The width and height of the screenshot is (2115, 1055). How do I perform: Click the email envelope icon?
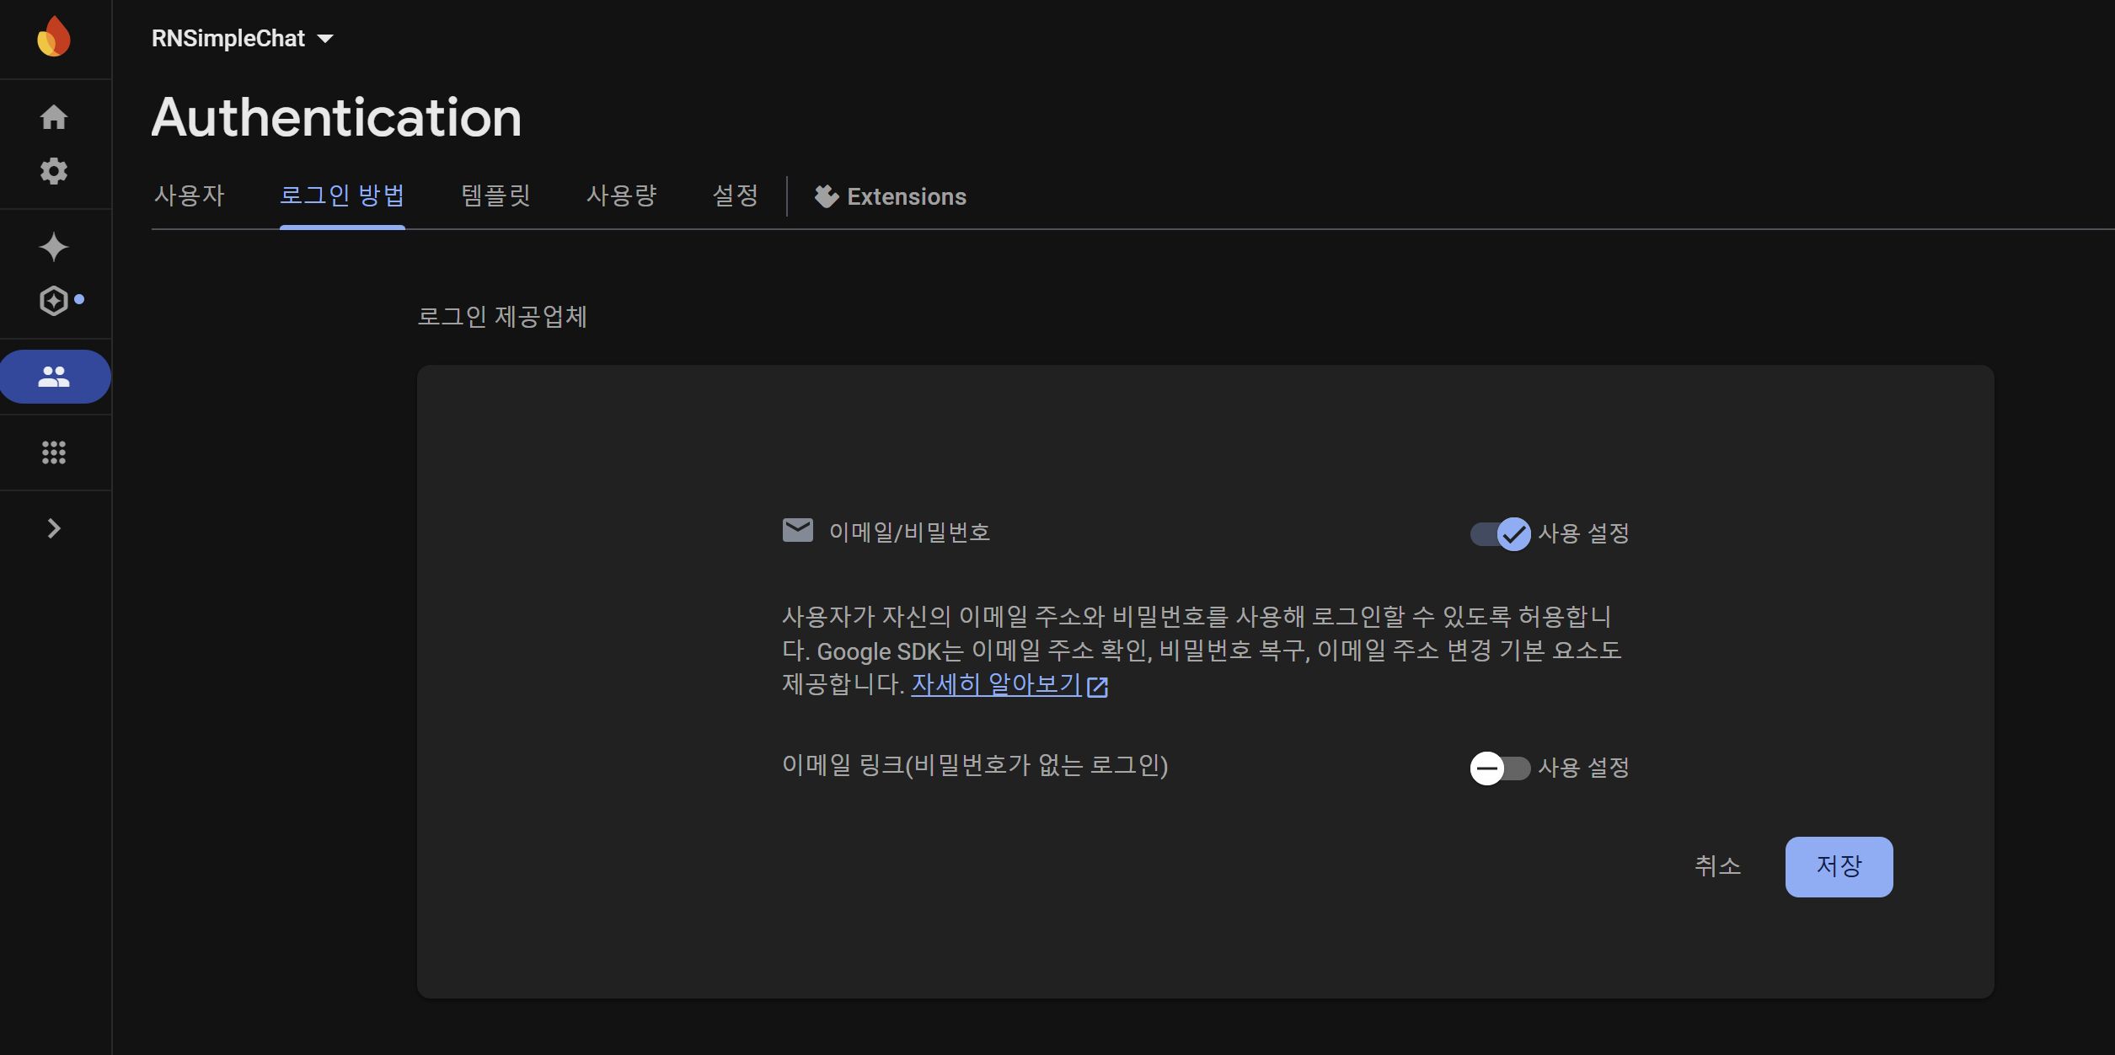pos(797,531)
